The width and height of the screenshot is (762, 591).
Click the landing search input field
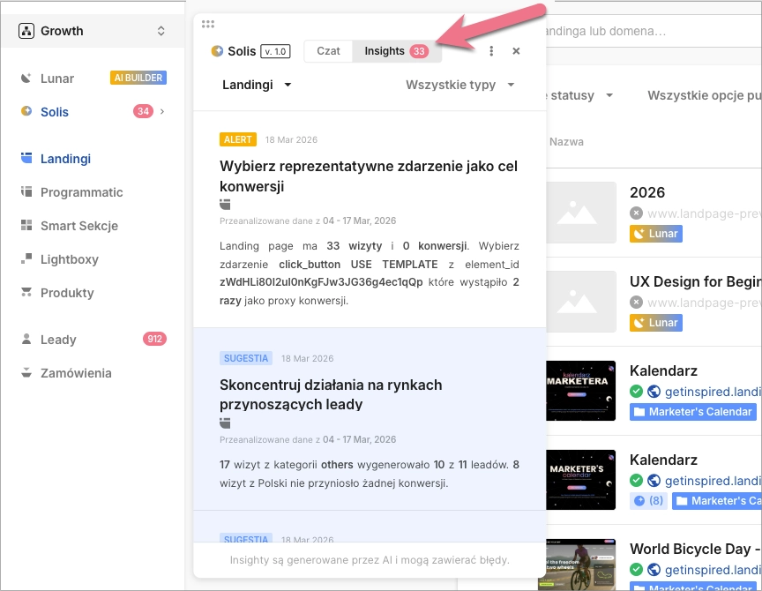[x=654, y=31]
